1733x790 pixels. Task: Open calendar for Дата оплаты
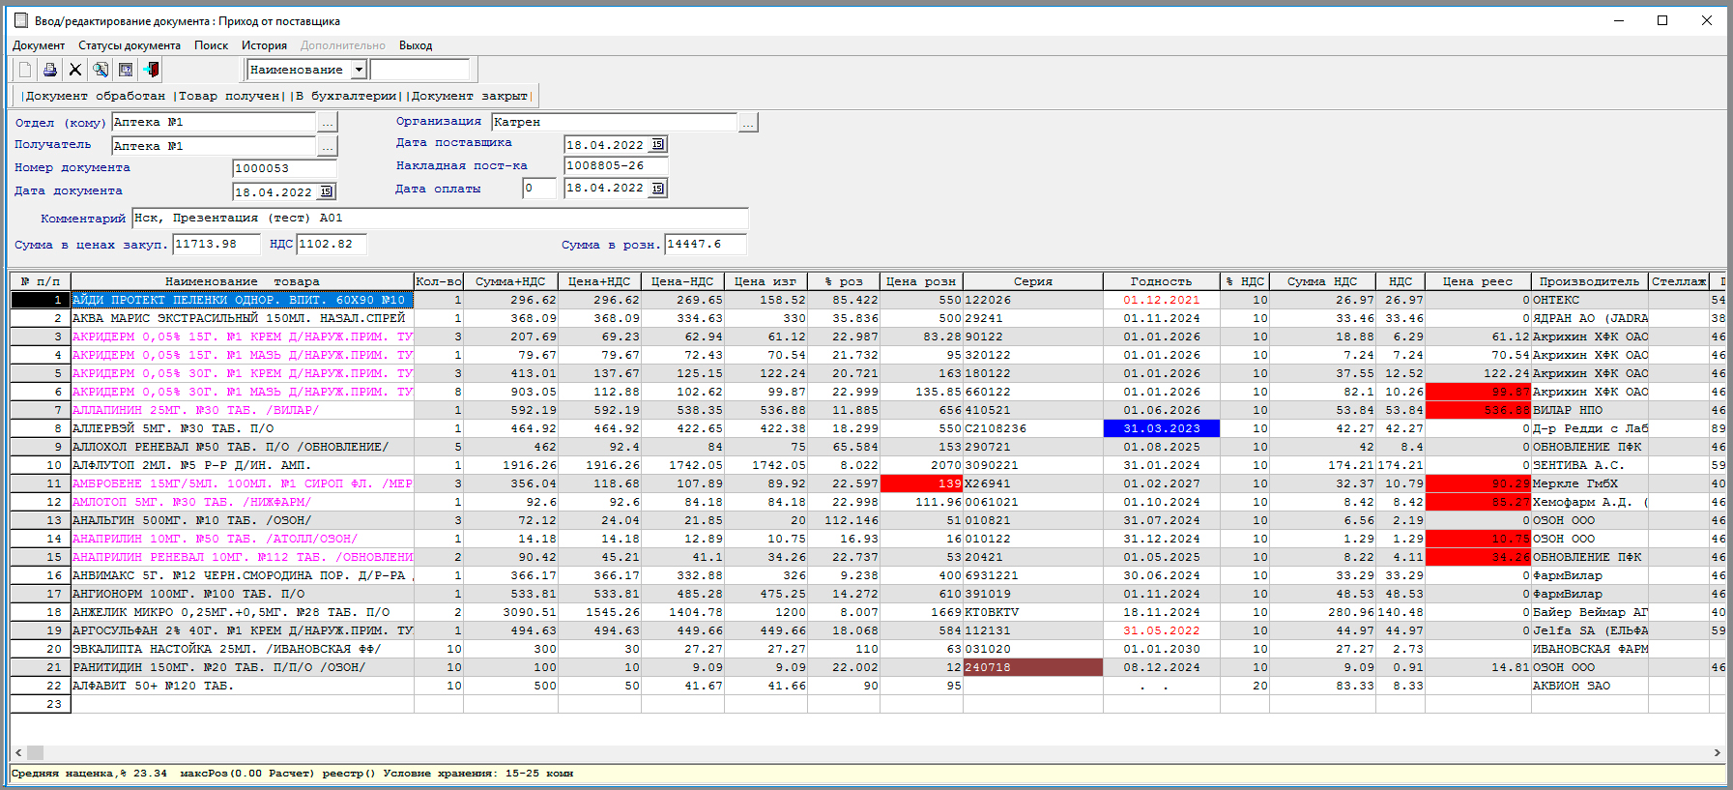[x=657, y=188]
